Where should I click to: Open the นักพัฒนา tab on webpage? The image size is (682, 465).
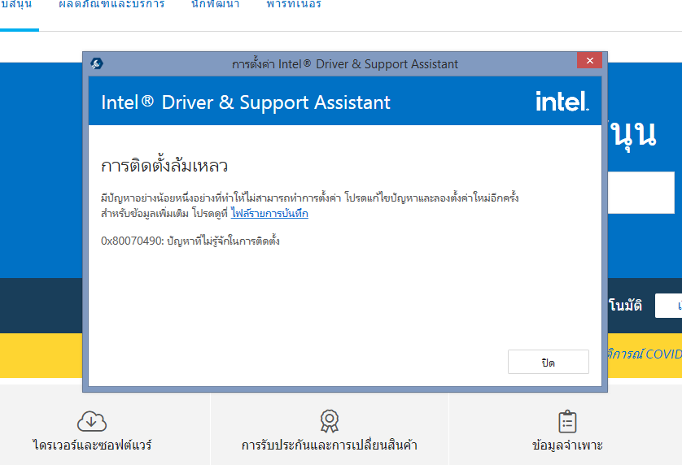point(216,4)
